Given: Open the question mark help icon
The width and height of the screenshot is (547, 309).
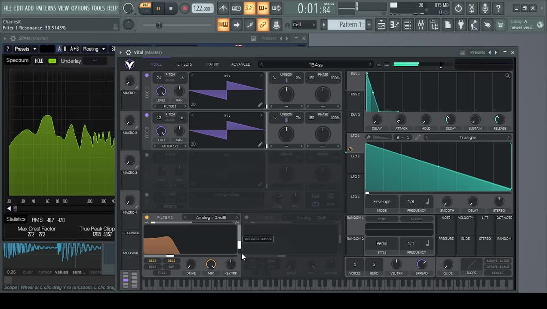Looking at the screenshot, I should tap(498, 8).
